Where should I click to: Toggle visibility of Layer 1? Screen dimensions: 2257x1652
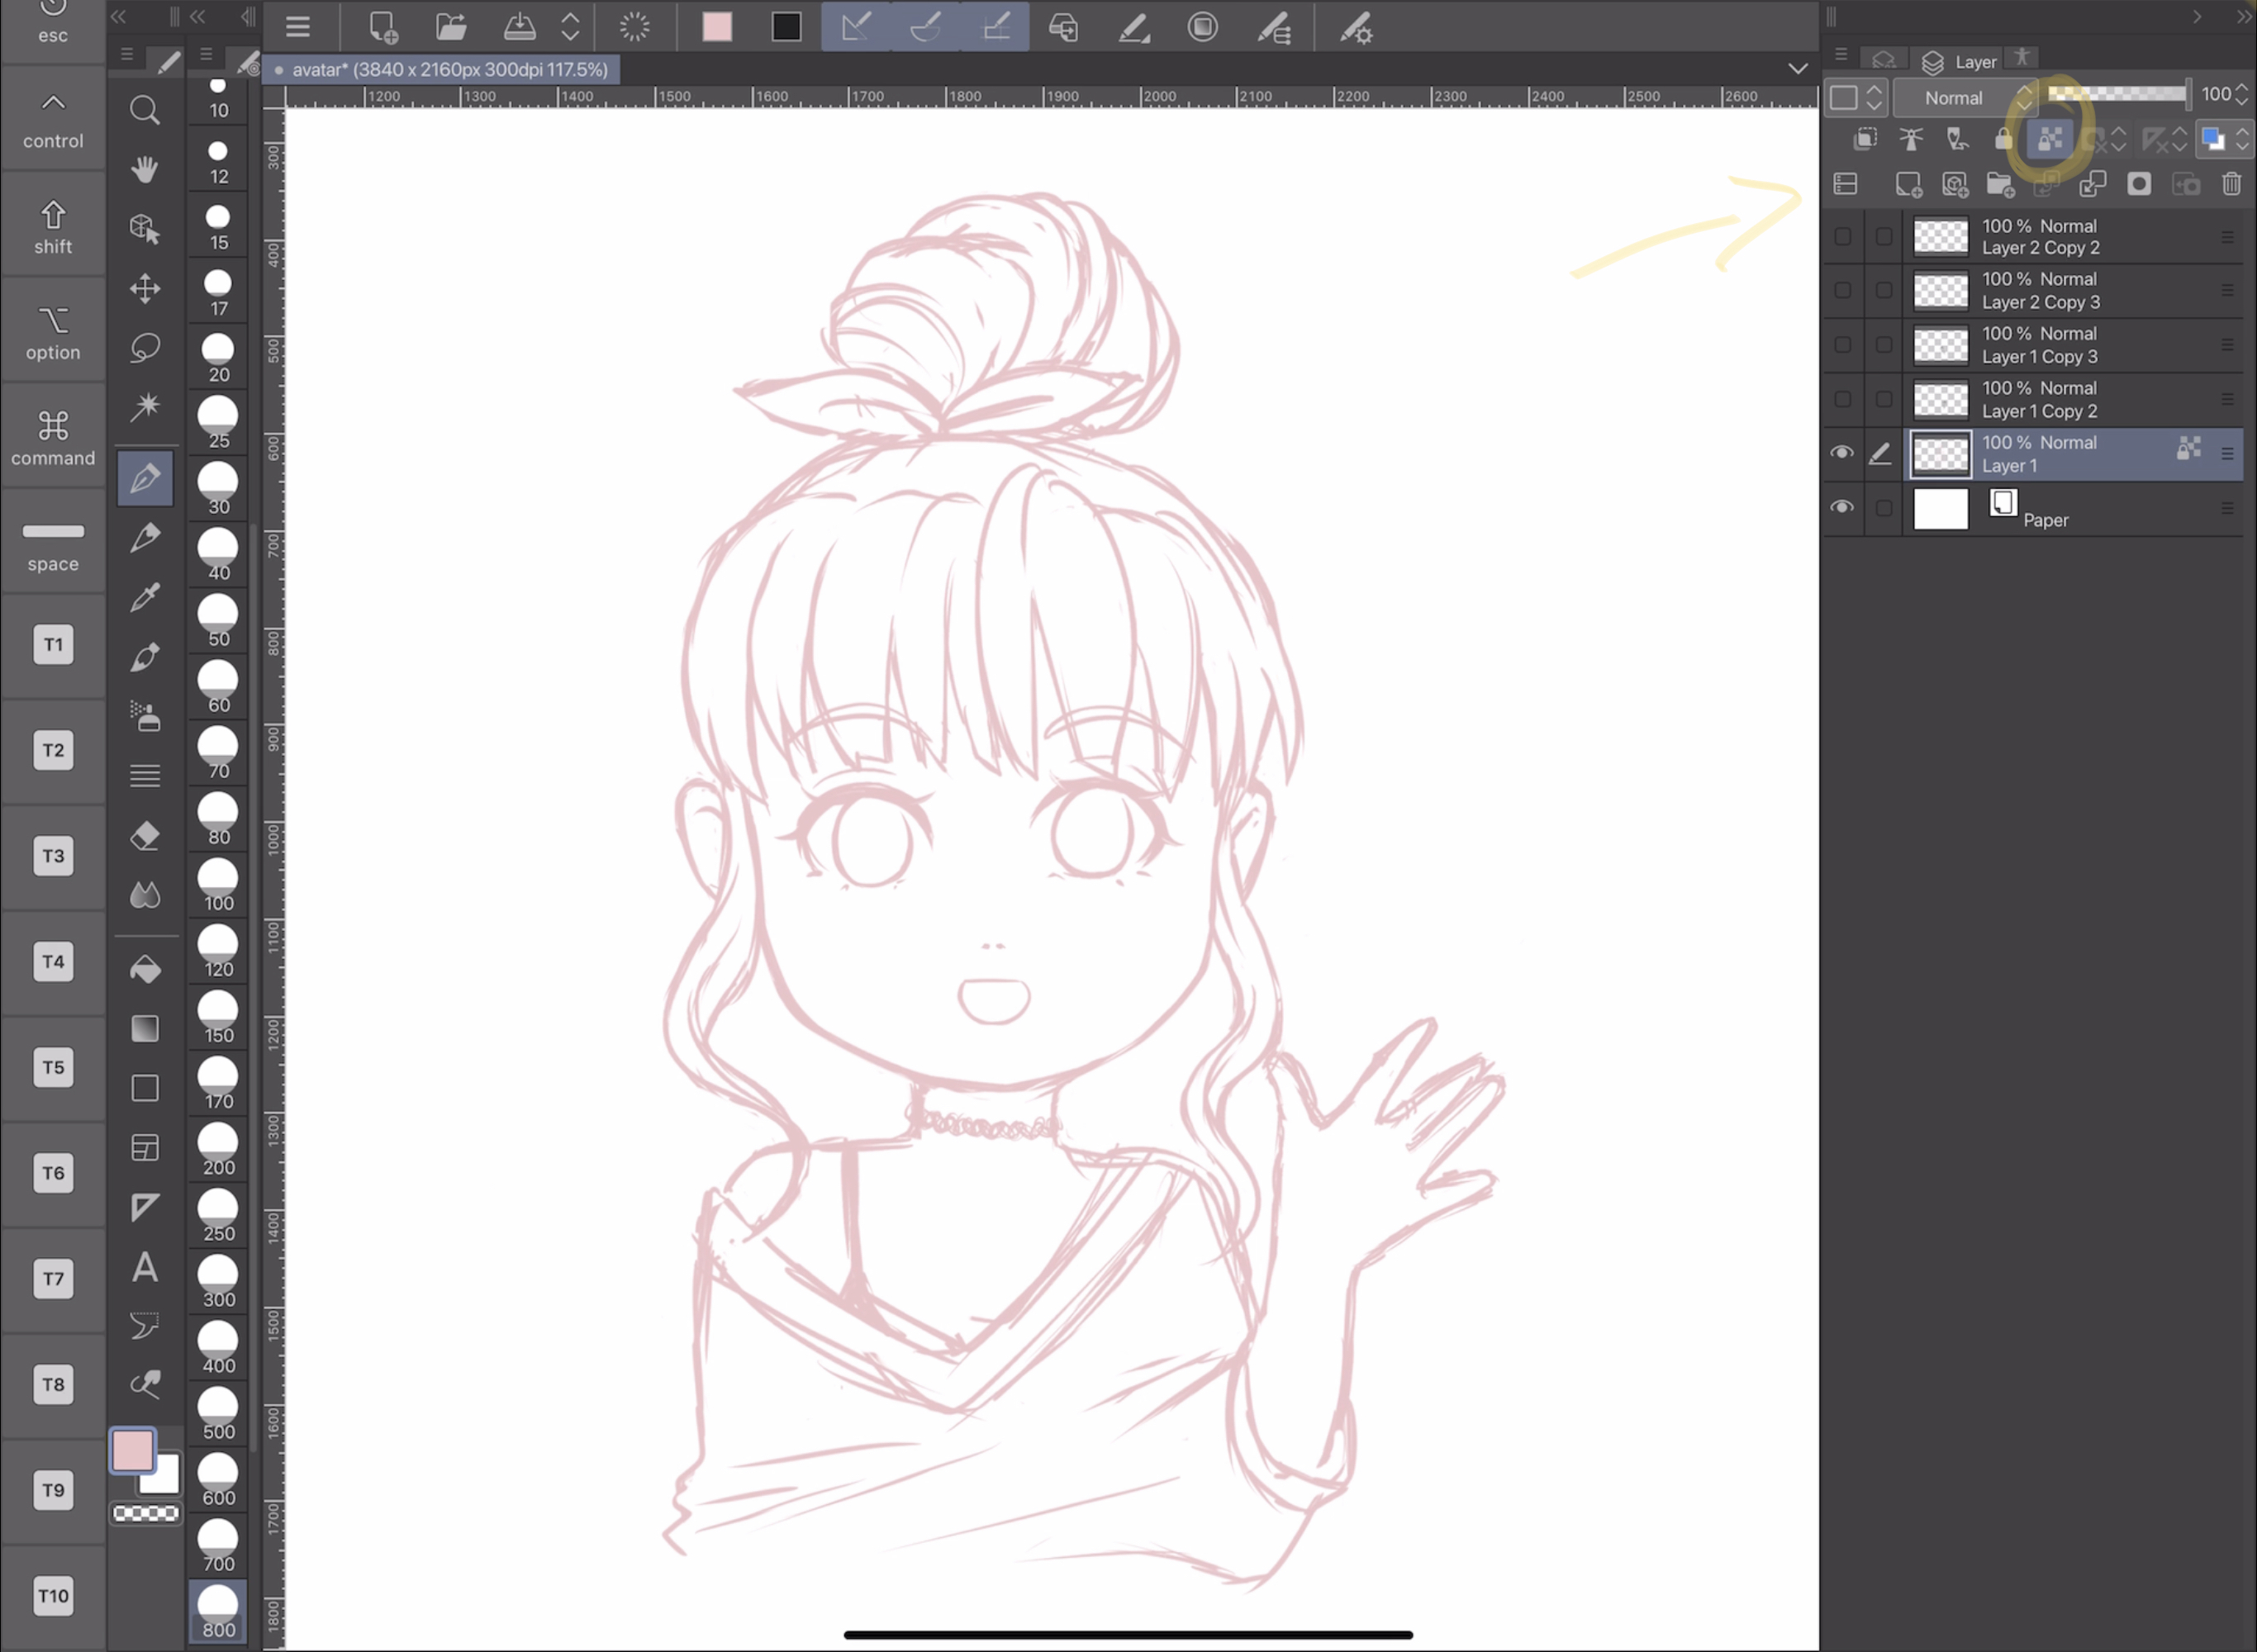(x=1841, y=452)
